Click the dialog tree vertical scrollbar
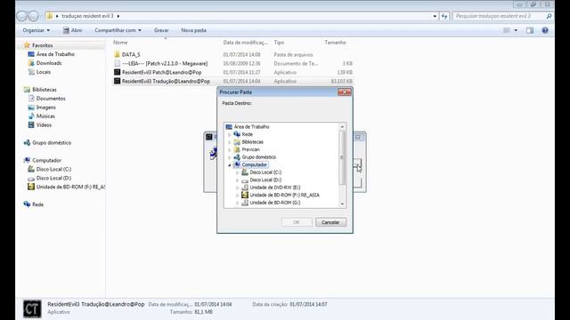Image resolution: width=570 pixels, height=320 pixels. coord(342,157)
